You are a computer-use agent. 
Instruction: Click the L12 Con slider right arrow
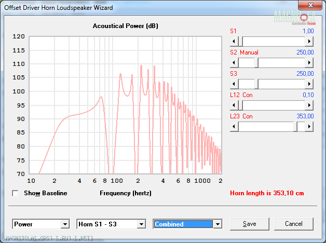[309, 105]
